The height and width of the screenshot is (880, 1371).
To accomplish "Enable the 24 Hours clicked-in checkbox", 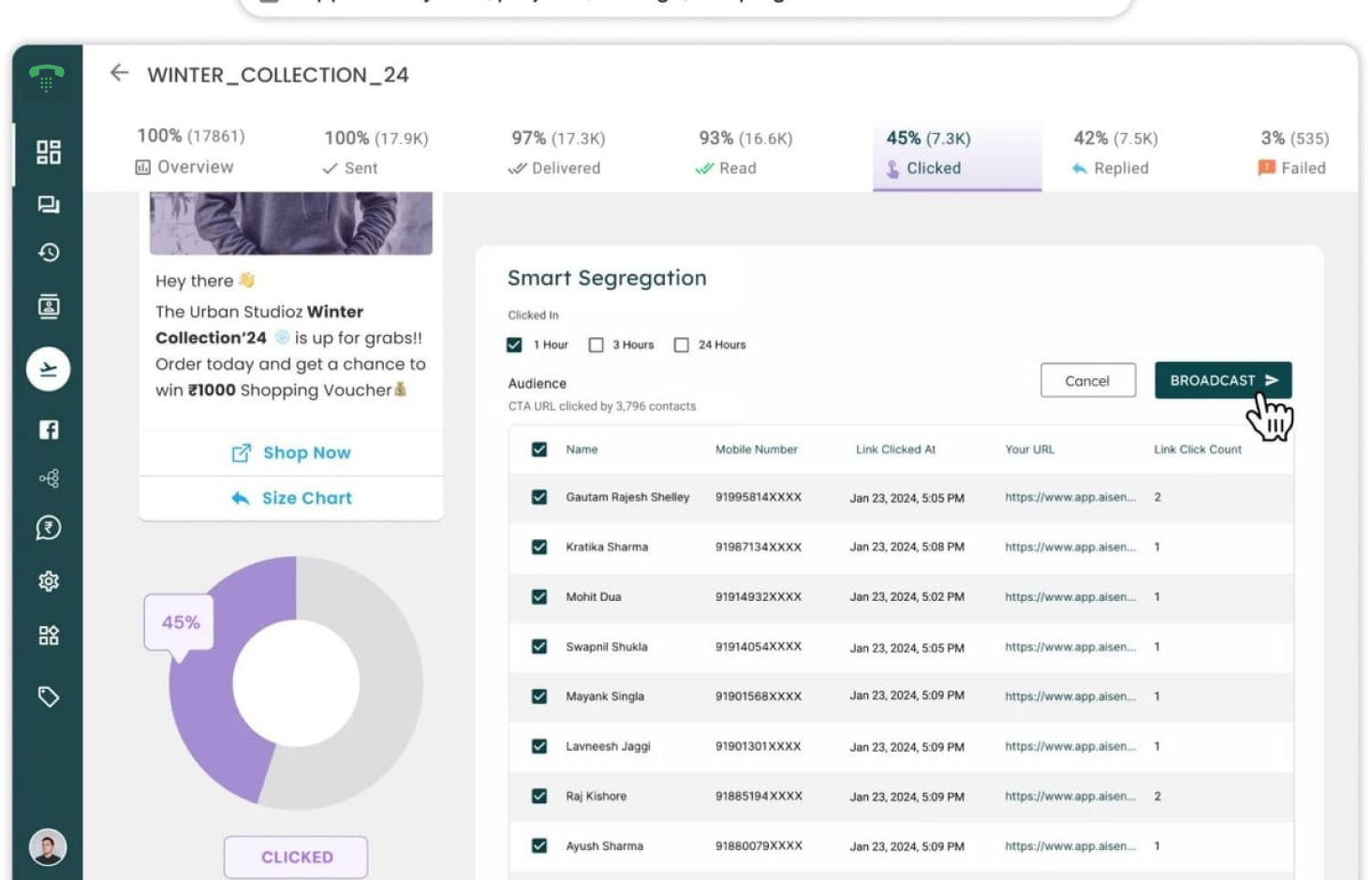I will click(x=681, y=345).
